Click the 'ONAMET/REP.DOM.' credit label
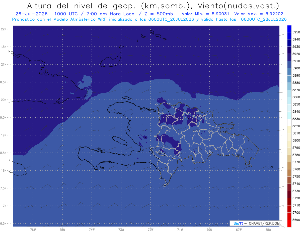This screenshot has width=301, height=233. coord(265,223)
